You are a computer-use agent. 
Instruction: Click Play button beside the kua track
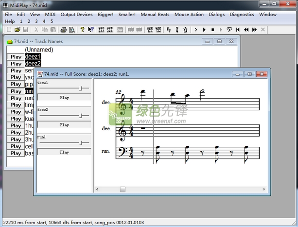point(16,119)
